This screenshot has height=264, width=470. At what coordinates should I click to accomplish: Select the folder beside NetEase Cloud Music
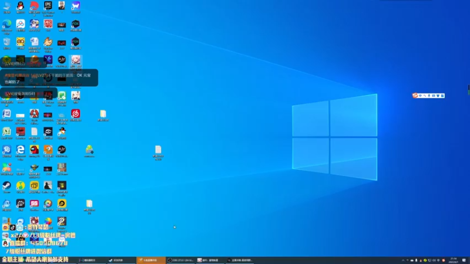click(x=103, y=115)
